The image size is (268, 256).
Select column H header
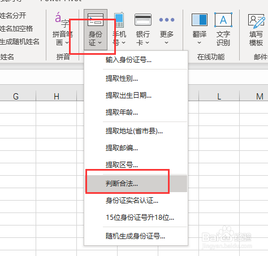pyautogui.click(x=57, y=96)
